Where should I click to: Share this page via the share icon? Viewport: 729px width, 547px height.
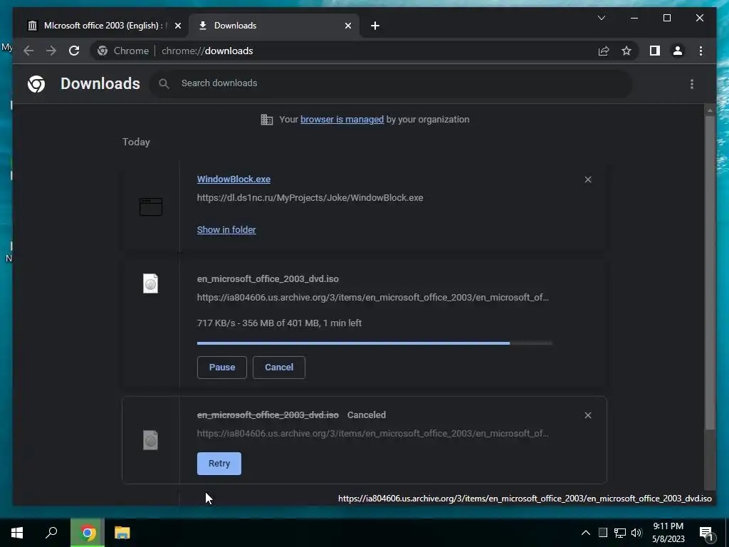pyautogui.click(x=604, y=51)
